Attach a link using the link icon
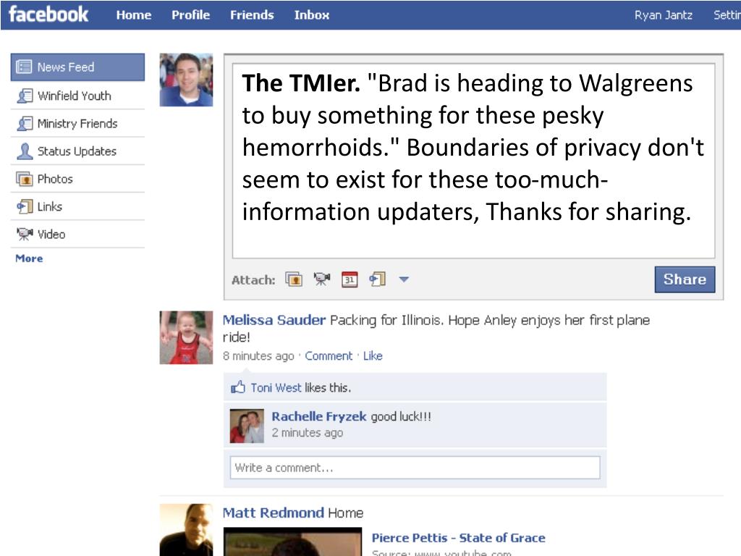This screenshot has height=556, width=741. pyautogui.click(x=378, y=279)
